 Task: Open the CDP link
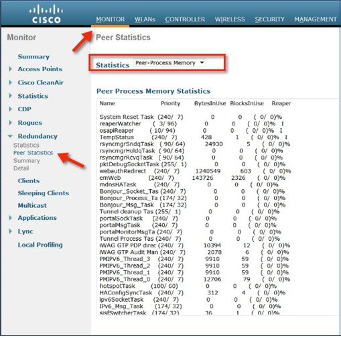(x=25, y=109)
